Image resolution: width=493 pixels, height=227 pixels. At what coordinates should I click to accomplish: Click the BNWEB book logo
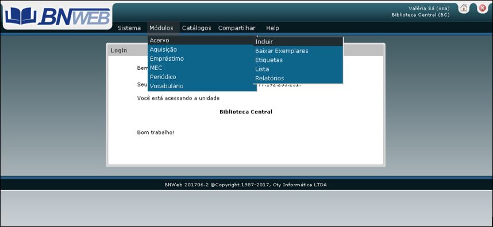57,16
